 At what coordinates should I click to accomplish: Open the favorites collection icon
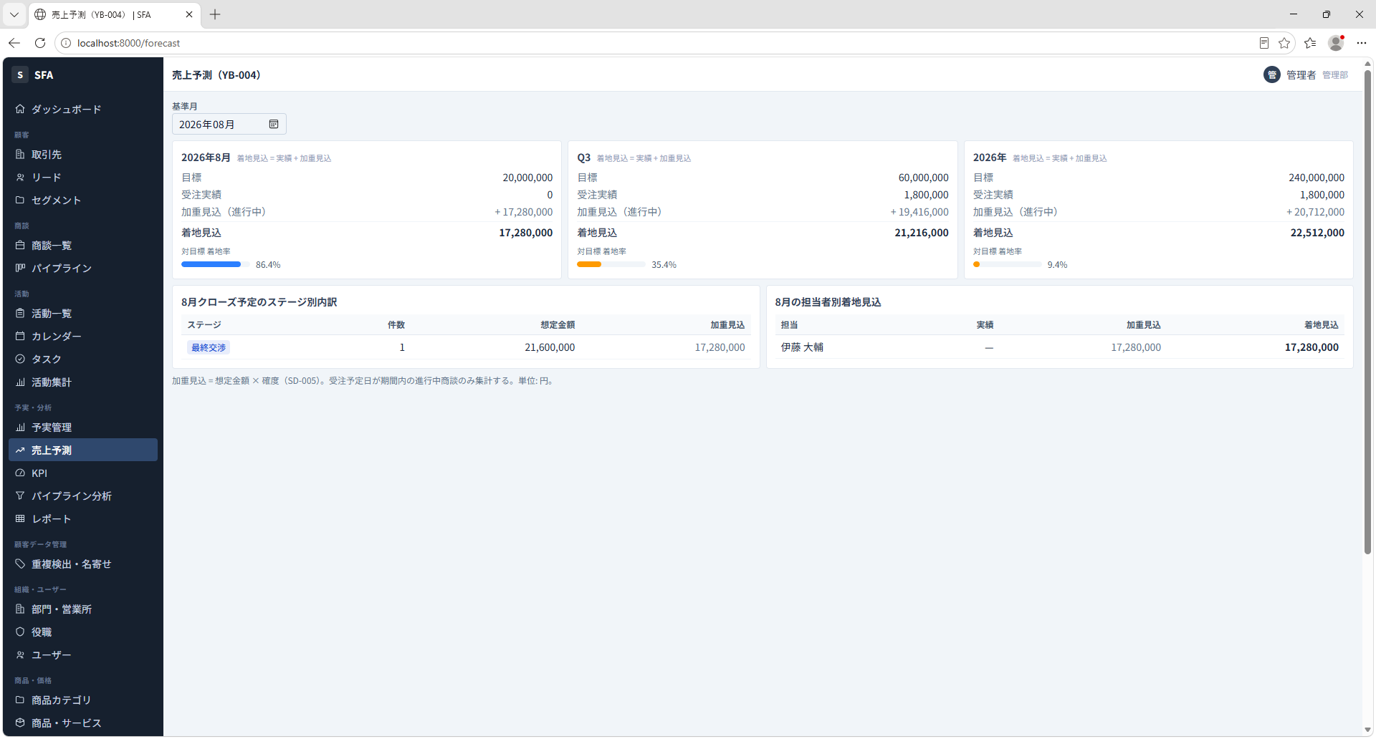(1310, 43)
